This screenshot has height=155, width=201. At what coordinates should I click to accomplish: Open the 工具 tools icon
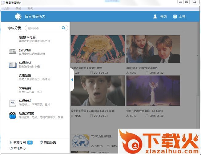click(175, 17)
